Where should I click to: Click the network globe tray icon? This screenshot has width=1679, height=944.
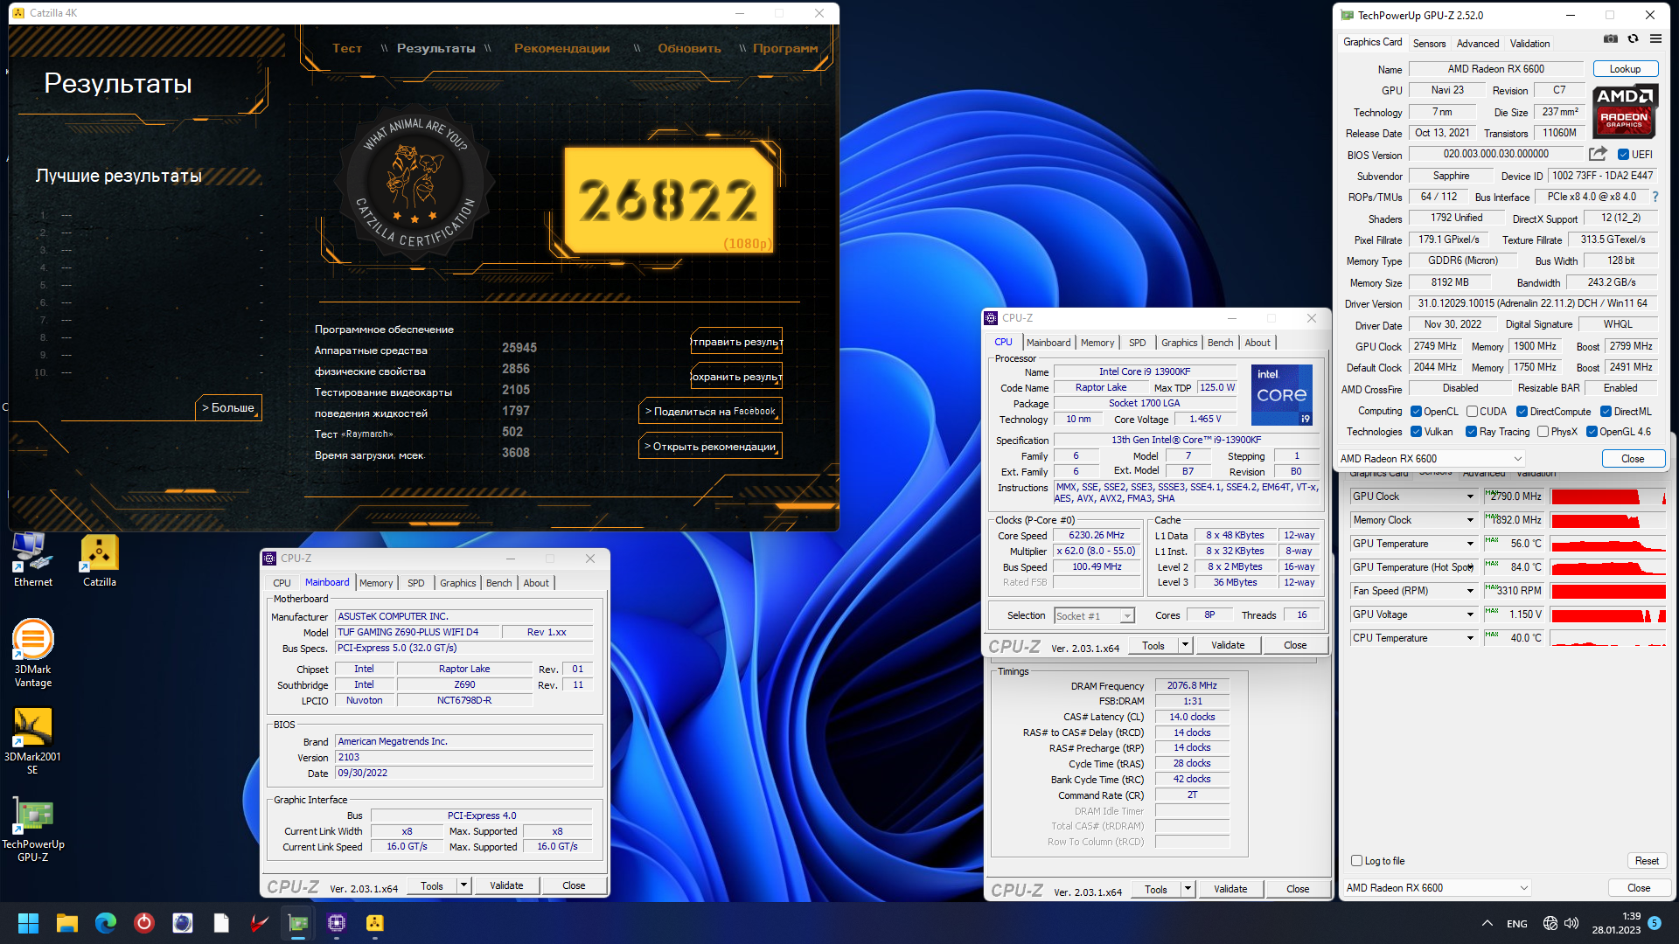pyautogui.click(x=1550, y=923)
